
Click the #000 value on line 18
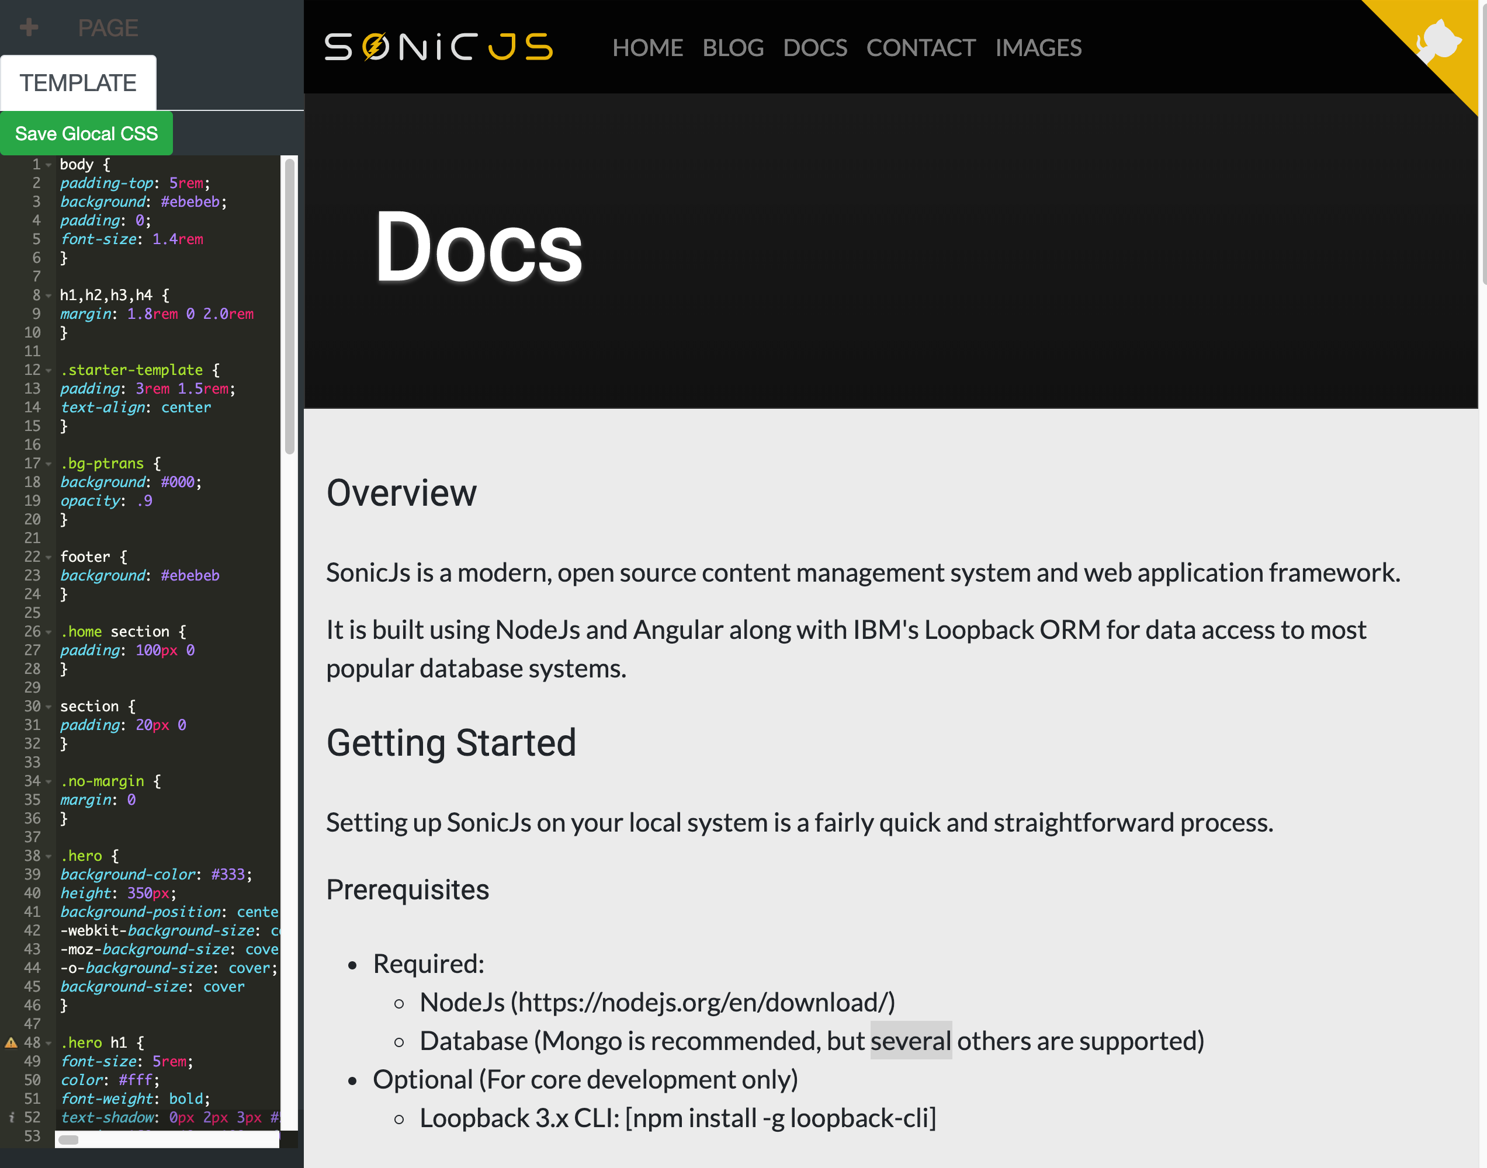click(178, 482)
